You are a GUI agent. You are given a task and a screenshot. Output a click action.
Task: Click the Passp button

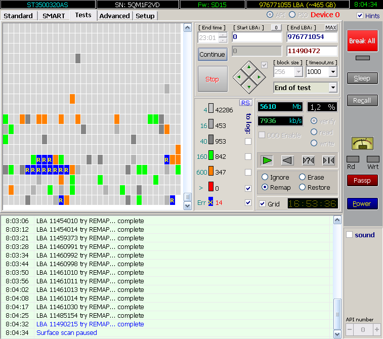pyautogui.click(x=362, y=181)
